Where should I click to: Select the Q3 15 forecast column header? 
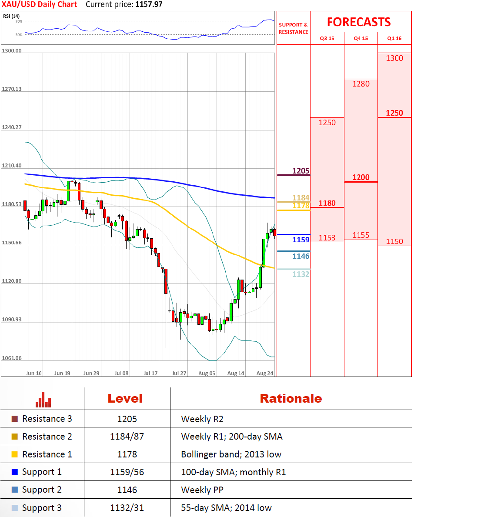[327, 38]
